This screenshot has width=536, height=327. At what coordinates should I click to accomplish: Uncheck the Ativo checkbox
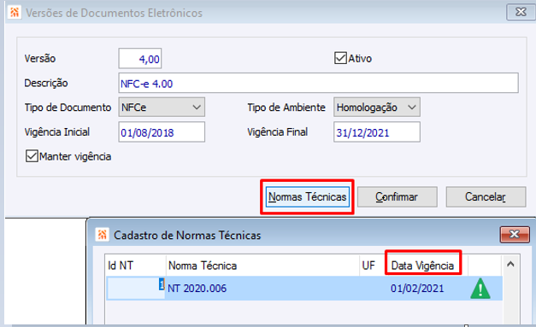pos(340,58)
